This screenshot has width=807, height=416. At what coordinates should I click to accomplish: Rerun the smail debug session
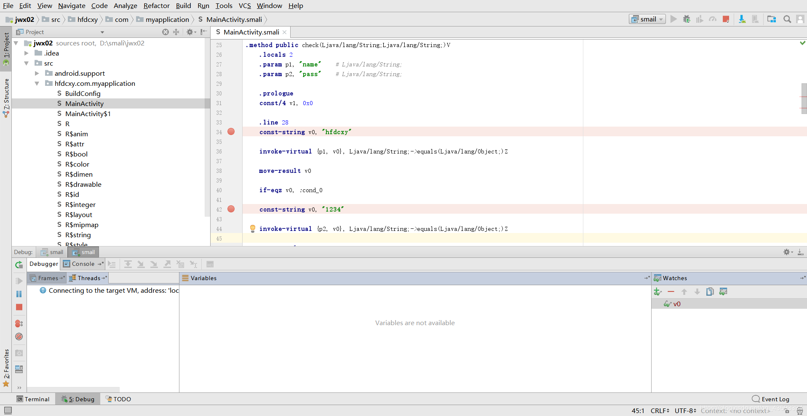[19, 265]
